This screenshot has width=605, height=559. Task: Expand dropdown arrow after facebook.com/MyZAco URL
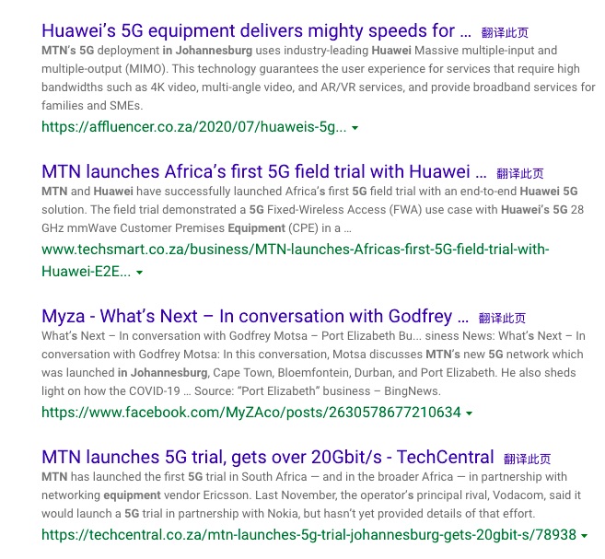tap(470, 413)
